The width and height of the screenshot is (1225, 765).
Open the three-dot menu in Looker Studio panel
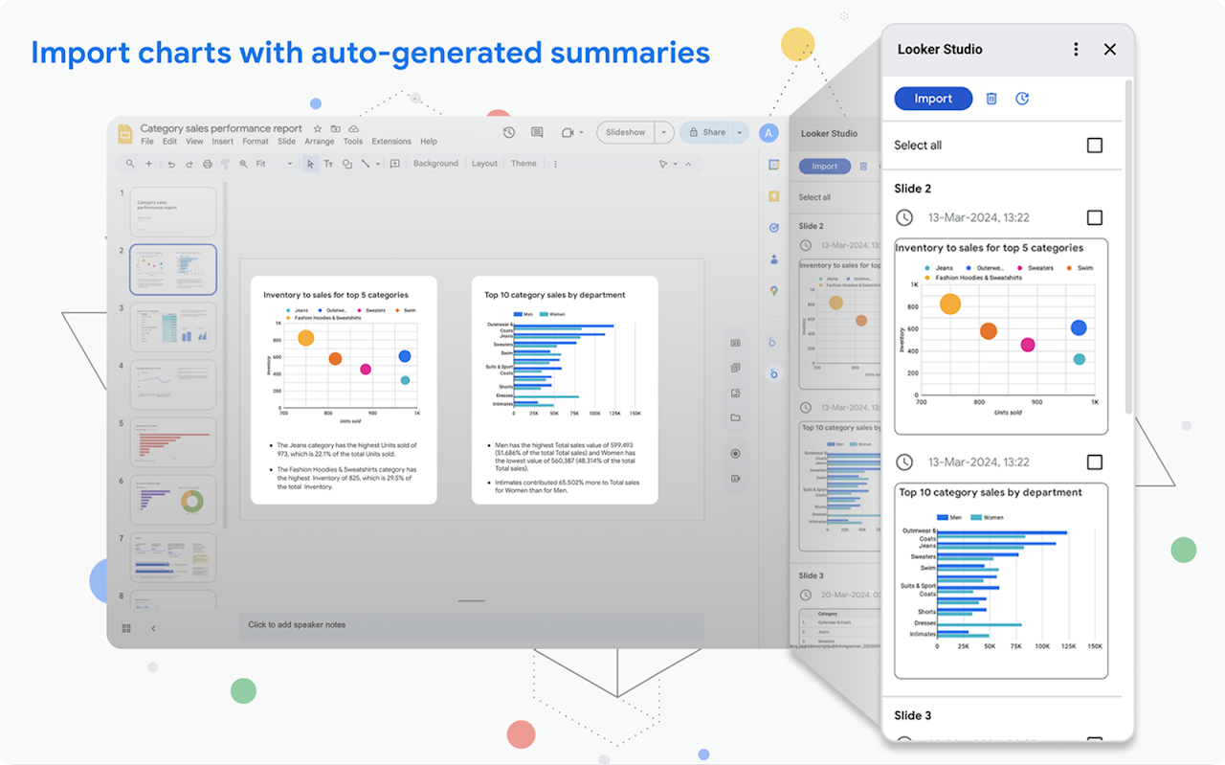coord(1076,49)
